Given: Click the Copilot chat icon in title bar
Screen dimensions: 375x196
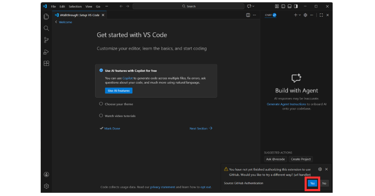Looking at the screenshot, I should (249, 6).
